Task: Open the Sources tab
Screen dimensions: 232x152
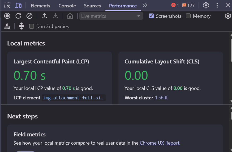Action: click(92, 6)
